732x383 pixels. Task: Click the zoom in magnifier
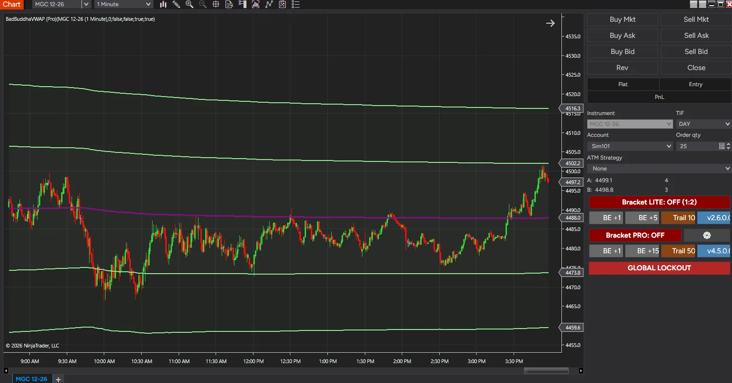190,4
